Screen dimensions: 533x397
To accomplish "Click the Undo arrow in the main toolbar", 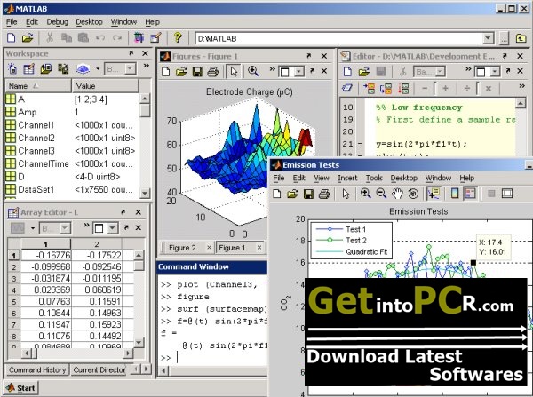I will click(99, 37).
